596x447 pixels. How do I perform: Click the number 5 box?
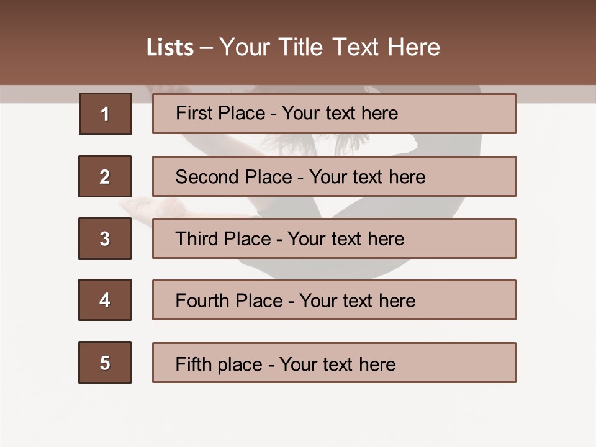coord(105,363)
